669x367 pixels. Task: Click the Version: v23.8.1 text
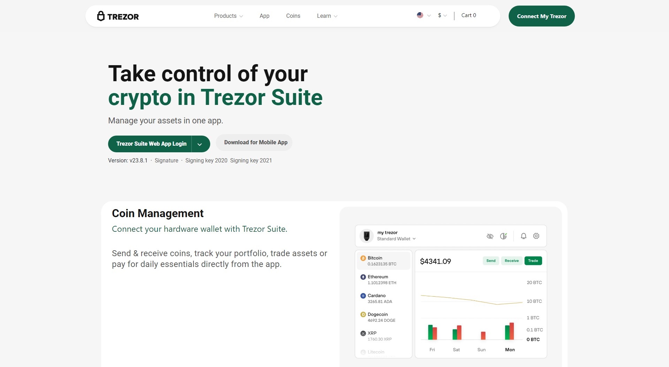(128, 161)
